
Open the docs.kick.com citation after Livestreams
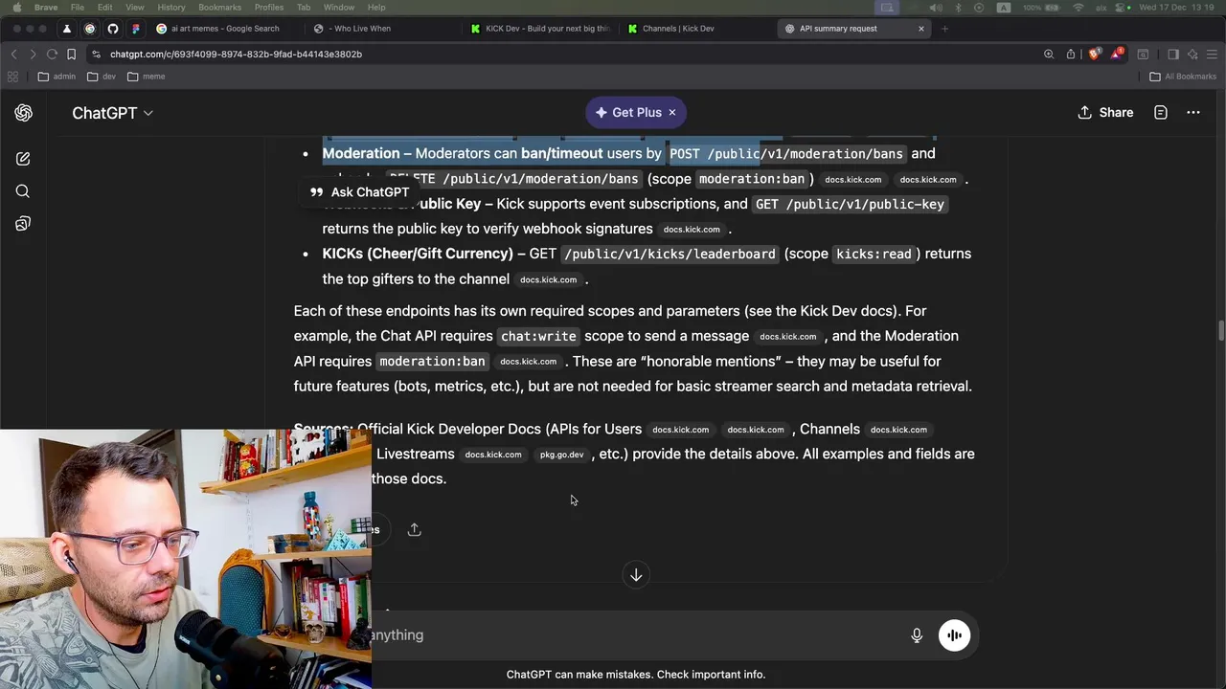493,456
